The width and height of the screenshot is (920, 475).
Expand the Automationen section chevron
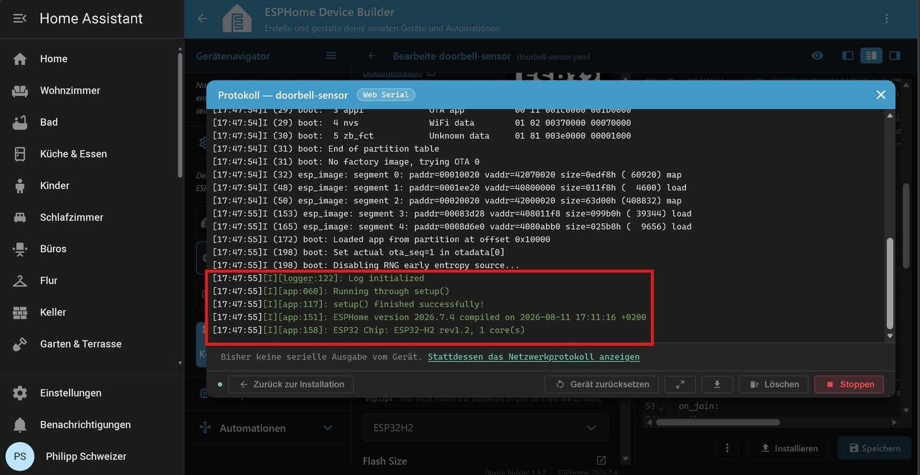328,428
